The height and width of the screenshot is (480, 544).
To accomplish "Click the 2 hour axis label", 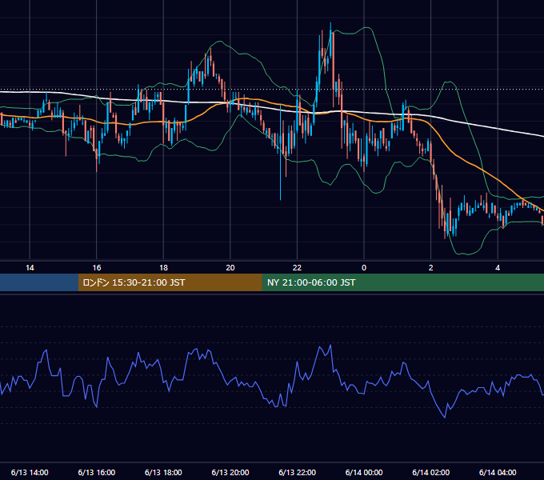I will tap(431, 268).
